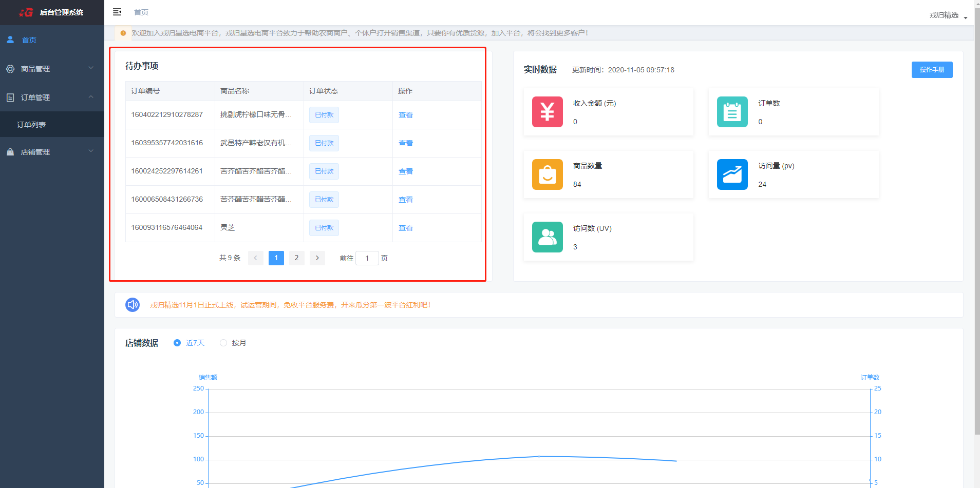The image size is (980, 488).
Task: Click the teal clipboard order count icon
Action: (x=732, y=112)
